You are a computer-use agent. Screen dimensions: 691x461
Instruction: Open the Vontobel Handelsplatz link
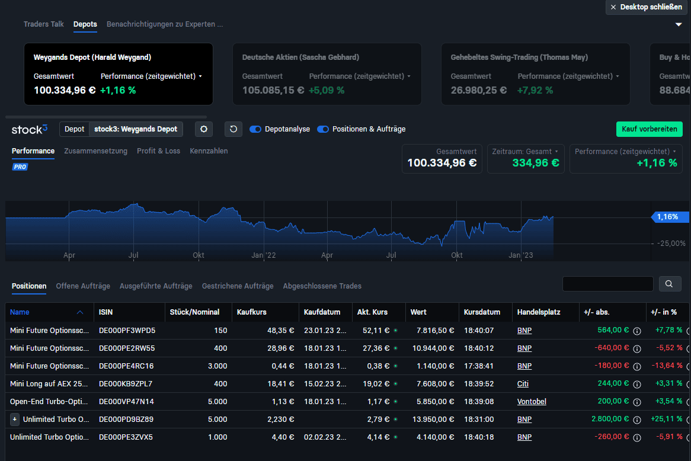point(532,402)
